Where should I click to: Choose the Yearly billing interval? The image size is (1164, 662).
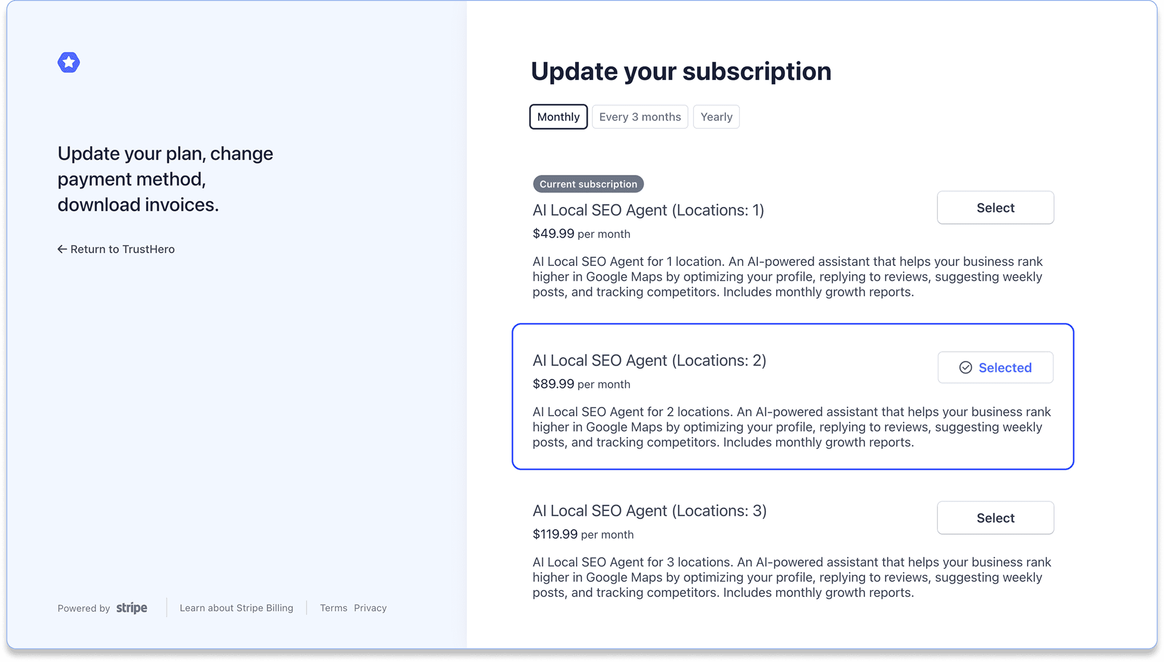point(716,117)
